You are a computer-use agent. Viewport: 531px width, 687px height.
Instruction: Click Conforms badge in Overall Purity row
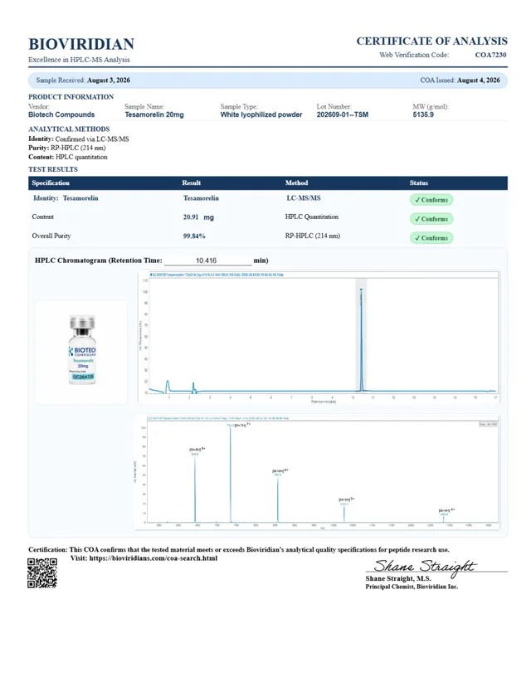coord(431,238)
